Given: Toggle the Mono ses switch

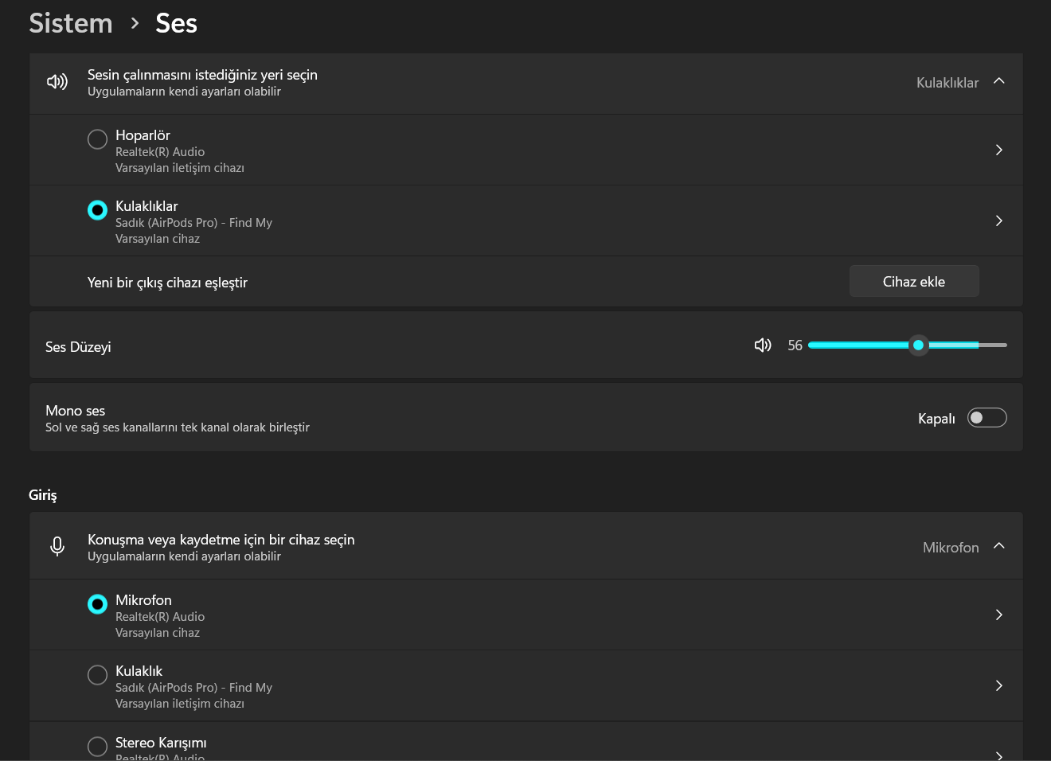Looking at the screenshot, I should click(x=987, y=418).
